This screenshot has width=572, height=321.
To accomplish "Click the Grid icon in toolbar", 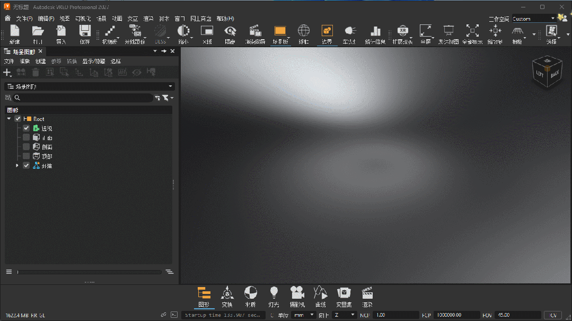I will [517, 31].
